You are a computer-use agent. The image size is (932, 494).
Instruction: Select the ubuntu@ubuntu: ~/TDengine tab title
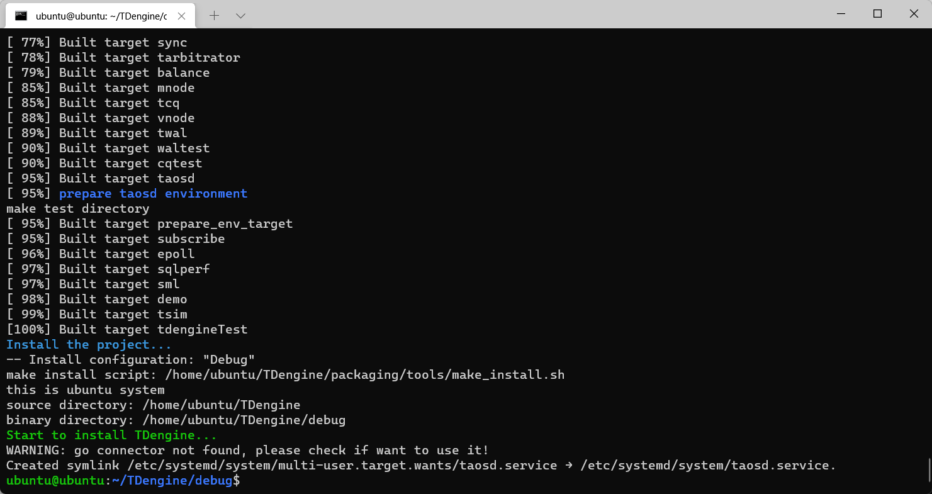click(101, 16)
